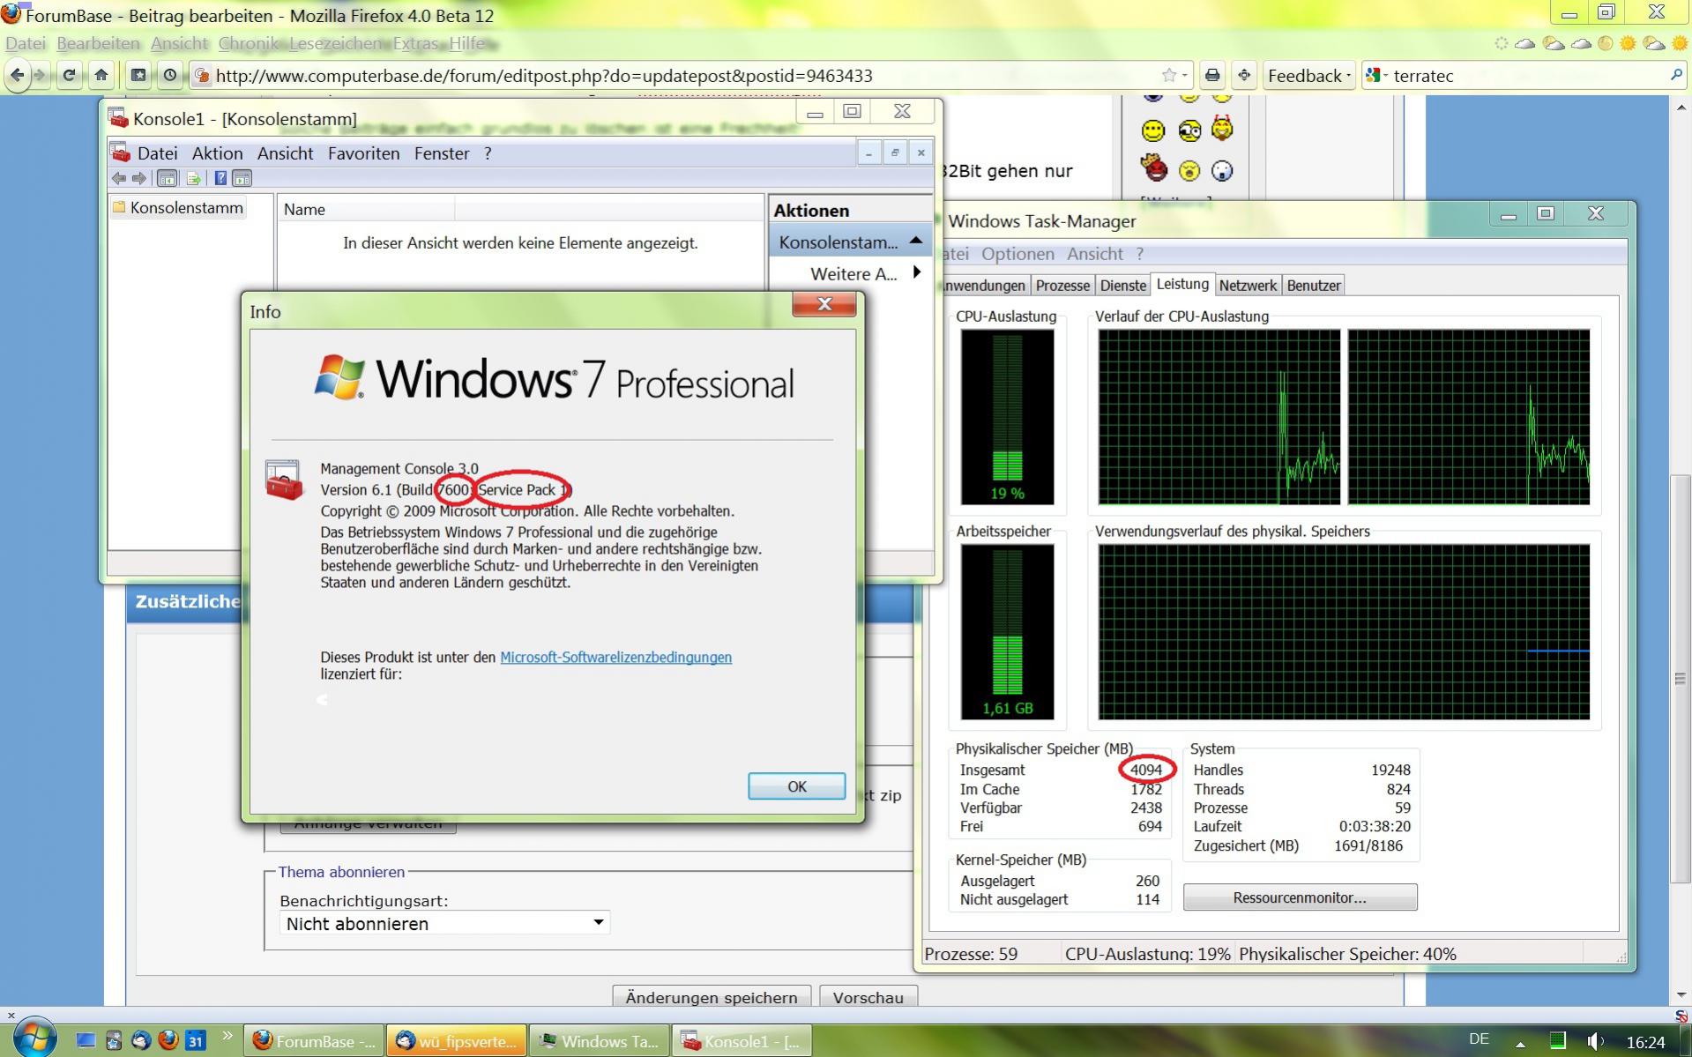This screenshot has height=1057, width=1692.
Task: Open Chronik menu in Firefox
Action: pos(249,43)
